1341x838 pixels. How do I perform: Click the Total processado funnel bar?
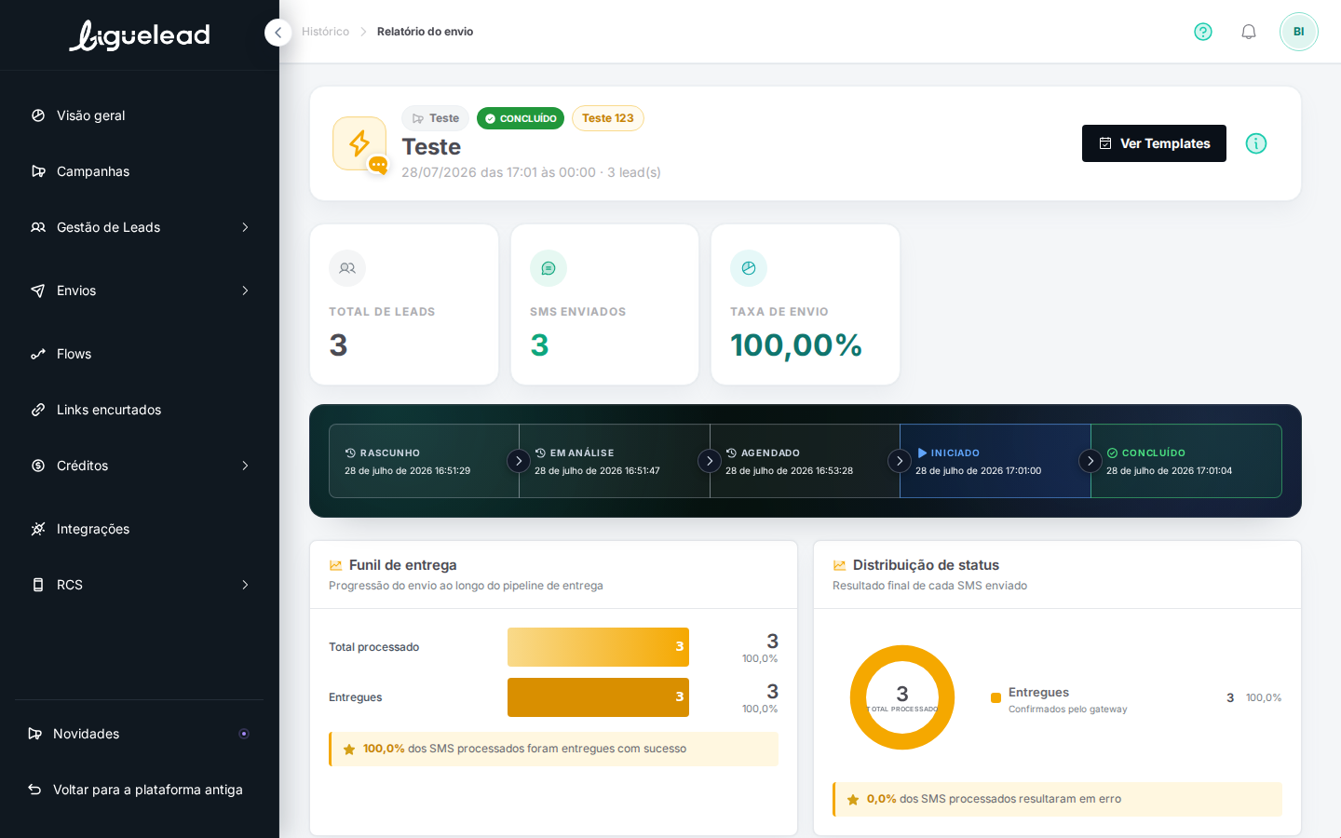click(x=598, y=647)
